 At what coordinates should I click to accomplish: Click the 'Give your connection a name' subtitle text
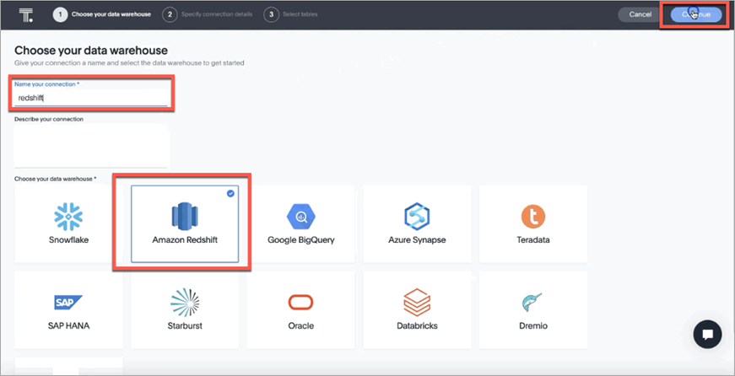coord(129,62)
